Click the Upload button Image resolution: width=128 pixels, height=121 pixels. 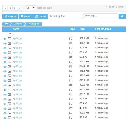coord(41,16)
